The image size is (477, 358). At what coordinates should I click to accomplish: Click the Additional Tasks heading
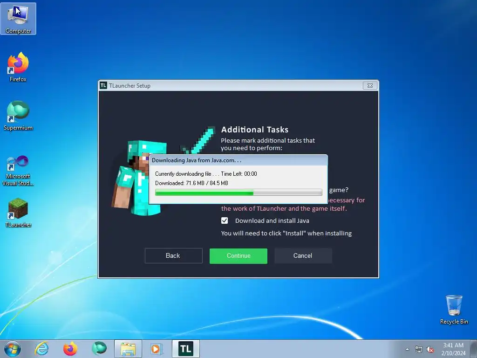(255, 130)
